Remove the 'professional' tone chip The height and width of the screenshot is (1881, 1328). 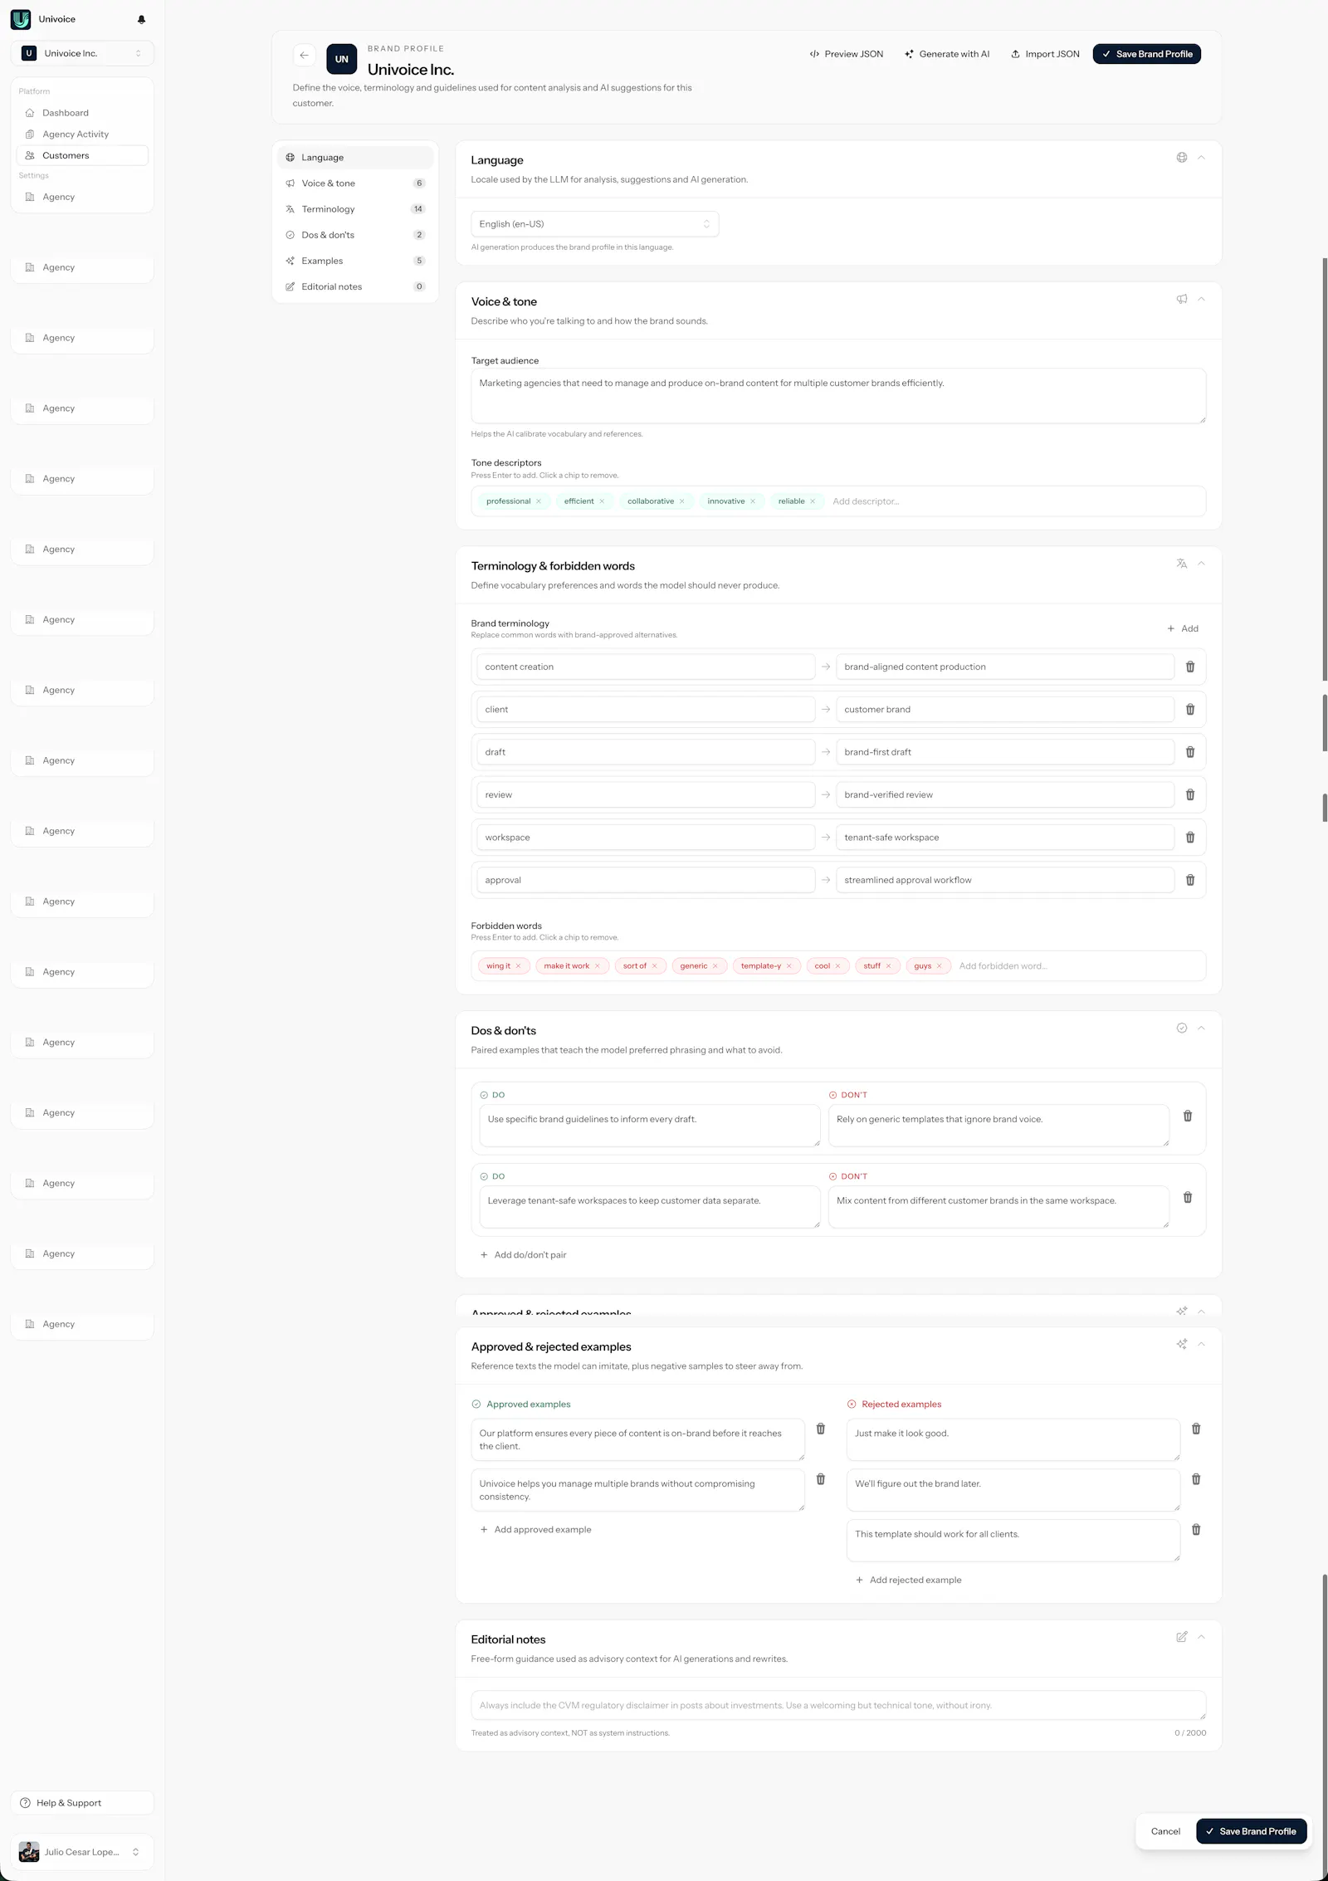pyautogui.click(x=539, y=501)
